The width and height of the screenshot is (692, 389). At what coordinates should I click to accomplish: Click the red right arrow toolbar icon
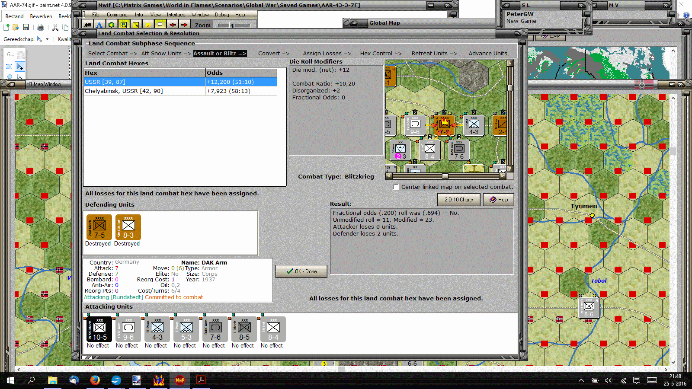[x=184, y=25]
